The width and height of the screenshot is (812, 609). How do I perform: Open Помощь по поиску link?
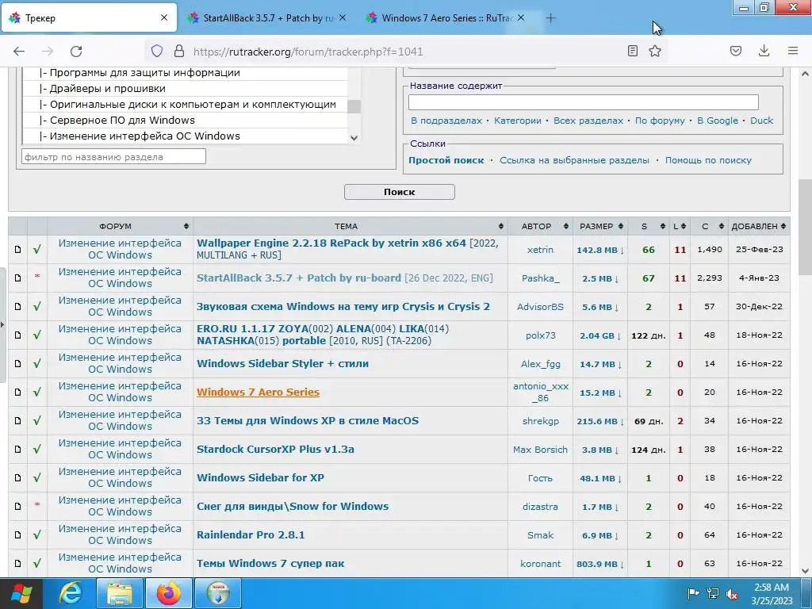coord(708,160)
